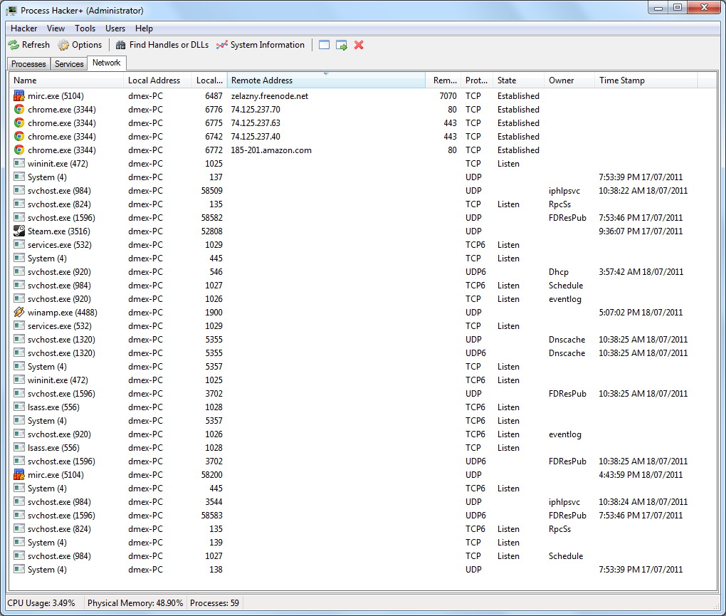Click Processes: 59 status bar entry
The image size is (726, 616).
(214, 603)
